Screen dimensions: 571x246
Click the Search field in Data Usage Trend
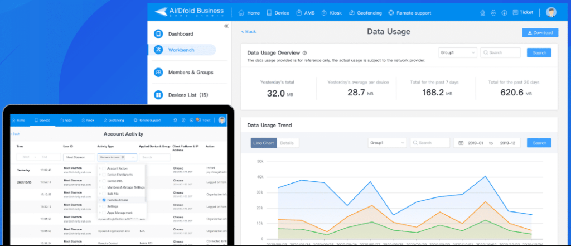point(430,143)
